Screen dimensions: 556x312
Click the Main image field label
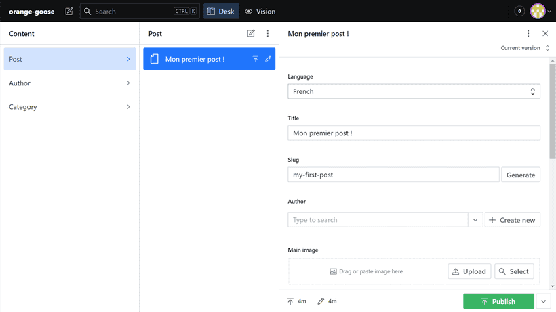pos(303,250)
